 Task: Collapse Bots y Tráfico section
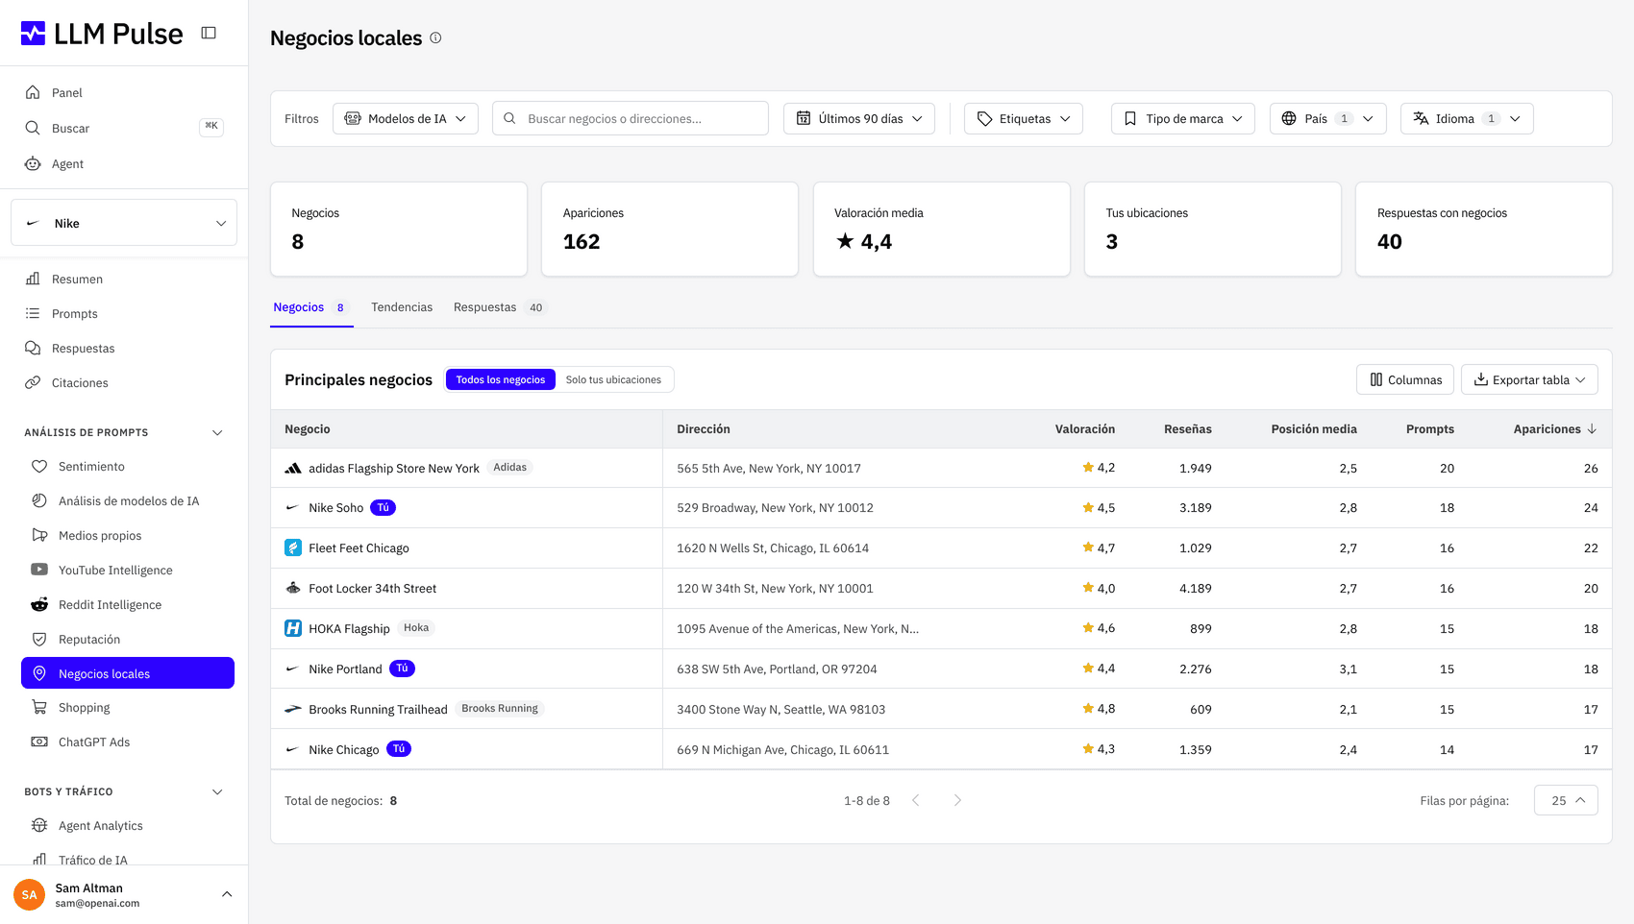pos(217,791)
